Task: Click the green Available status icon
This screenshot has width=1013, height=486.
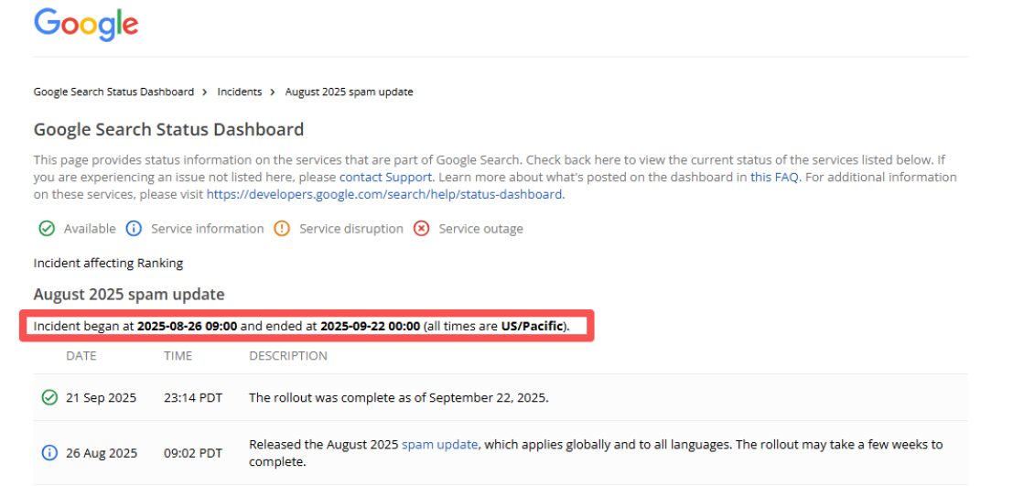Action: pyautogui.click(x=46, y=229)
